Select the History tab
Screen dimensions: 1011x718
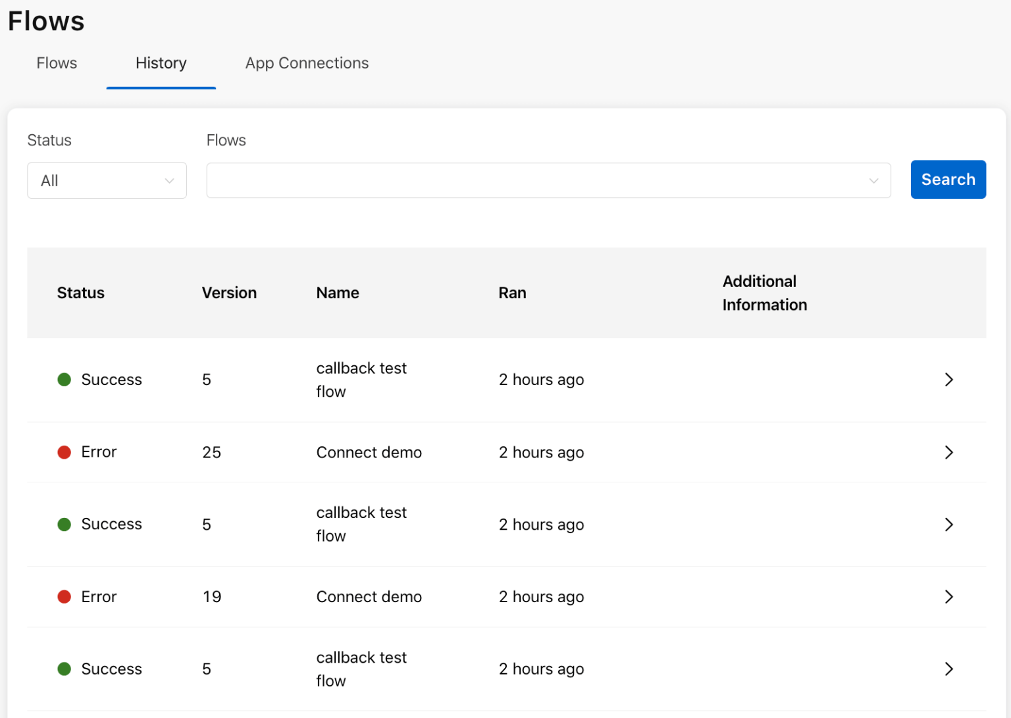[161, 63]
